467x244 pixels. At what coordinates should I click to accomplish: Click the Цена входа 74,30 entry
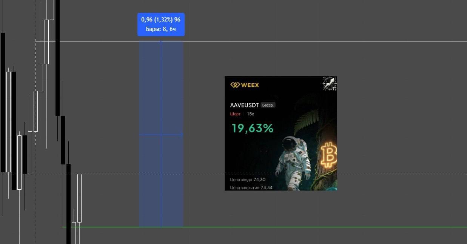click(x=248, y=180)
